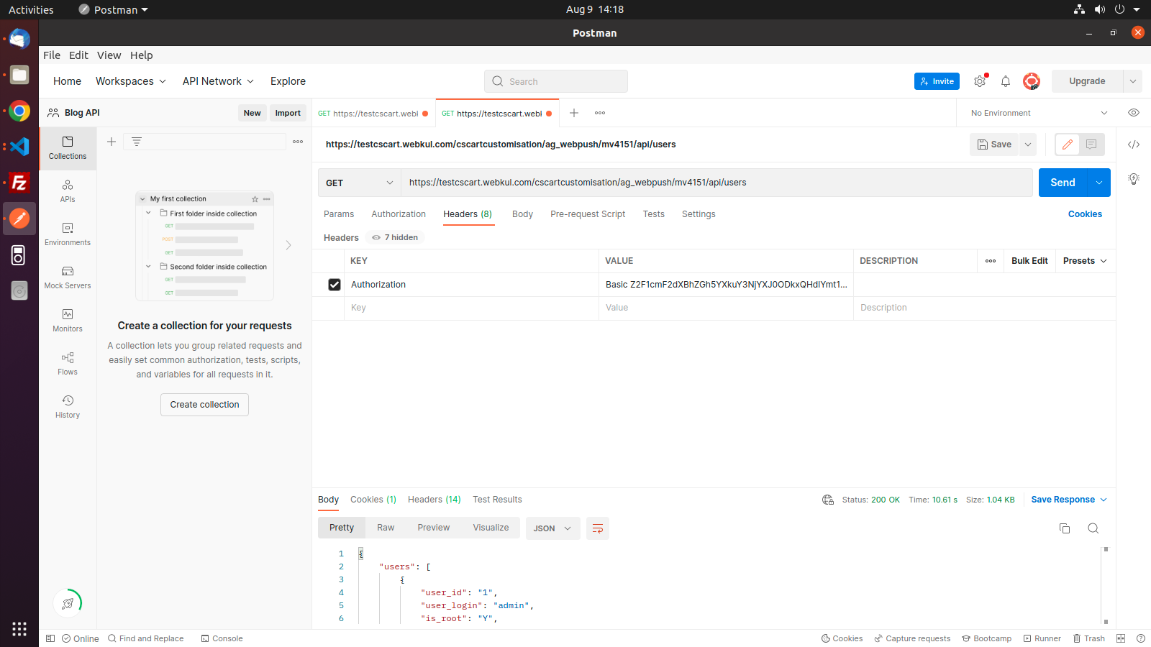
Task: Open Mock Servers panel
Action: coord(67,277)
